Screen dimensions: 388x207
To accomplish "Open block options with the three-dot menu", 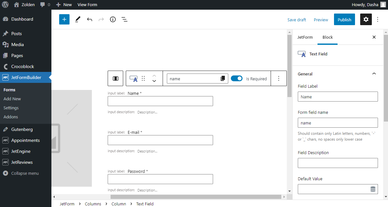I will [278, 78].
